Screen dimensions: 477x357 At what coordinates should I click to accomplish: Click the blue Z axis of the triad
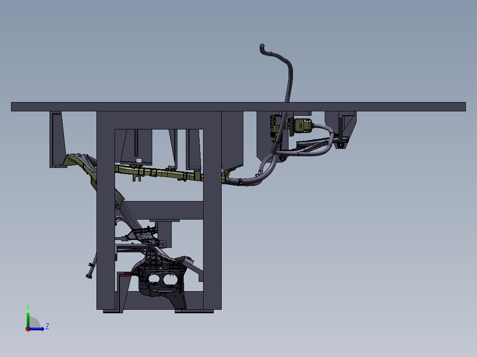(x=36, y=329)
